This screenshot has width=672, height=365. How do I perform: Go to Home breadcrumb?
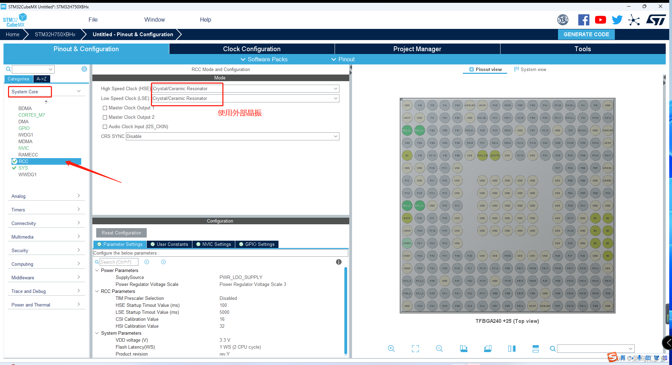pos(13,34)
